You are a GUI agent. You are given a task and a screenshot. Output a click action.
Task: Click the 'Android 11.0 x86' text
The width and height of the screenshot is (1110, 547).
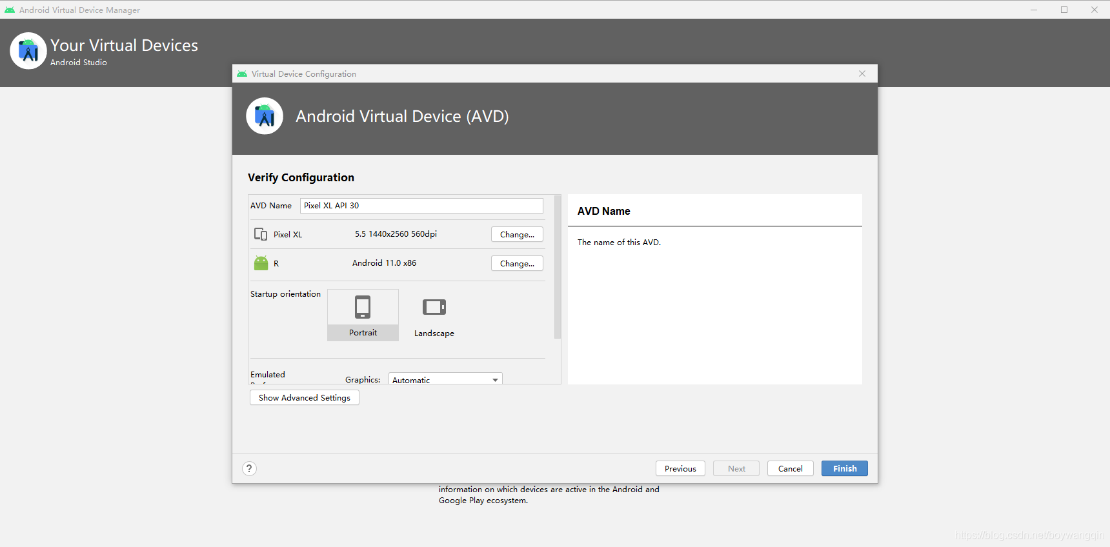point(384,263)
